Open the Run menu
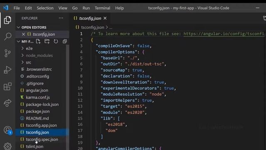Image resolution: width=266 pixels, height=150 pixels. (86, 8)
